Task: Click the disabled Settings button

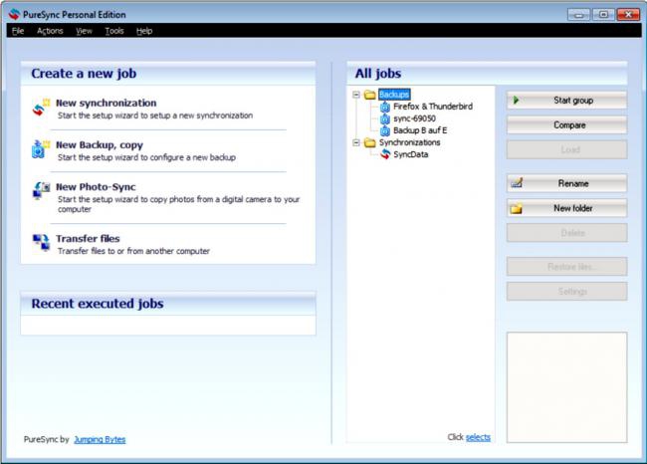Action: coord(567,292)
